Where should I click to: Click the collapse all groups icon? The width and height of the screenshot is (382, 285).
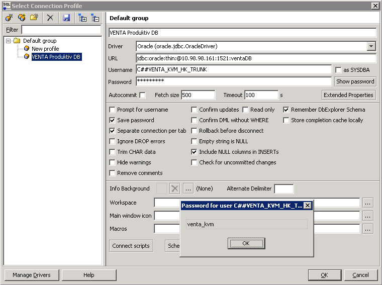[x=95, y=18]
